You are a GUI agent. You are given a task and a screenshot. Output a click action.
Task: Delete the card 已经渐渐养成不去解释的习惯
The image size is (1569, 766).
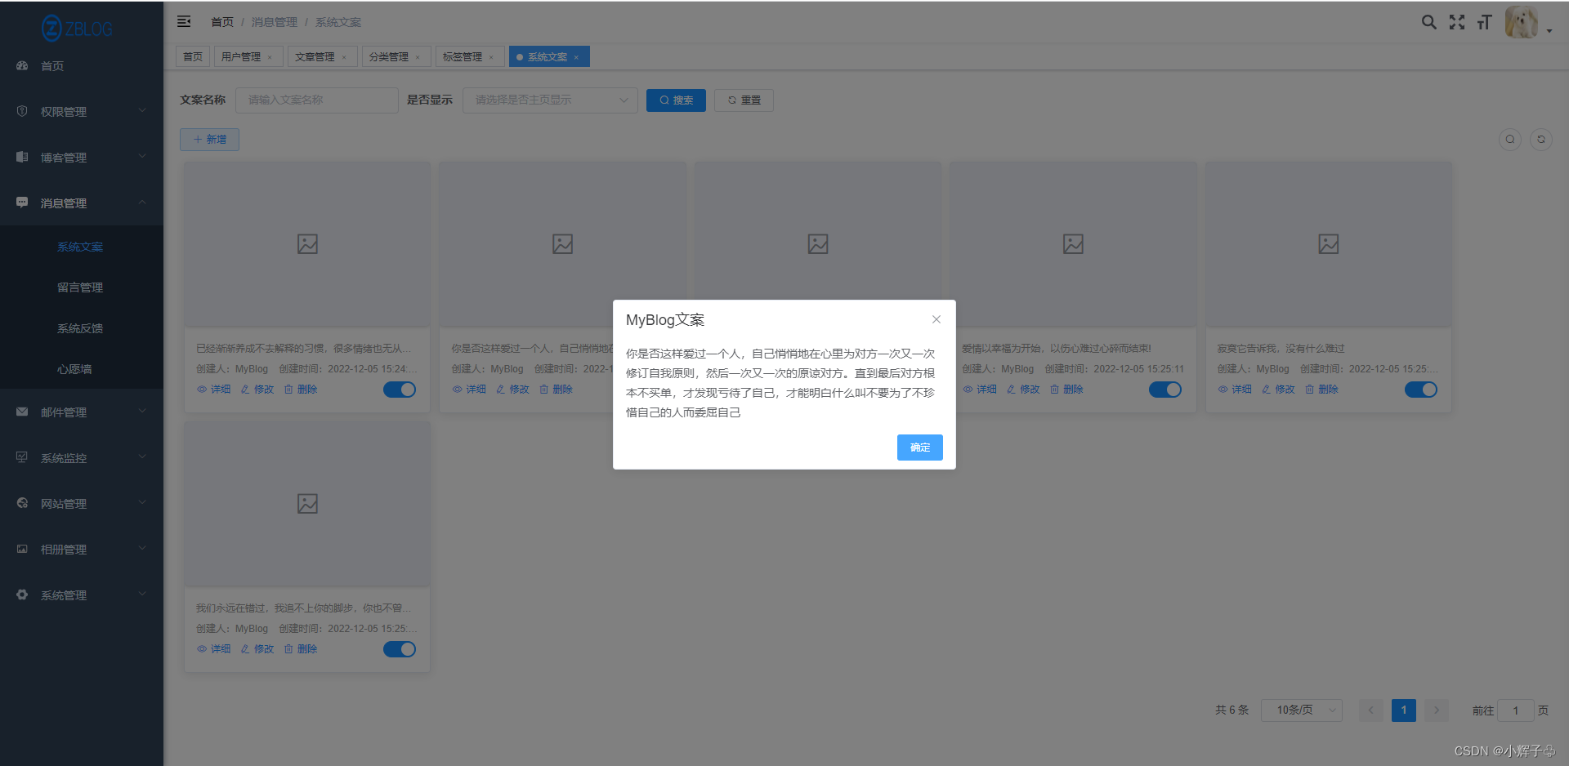coord(301,390)
